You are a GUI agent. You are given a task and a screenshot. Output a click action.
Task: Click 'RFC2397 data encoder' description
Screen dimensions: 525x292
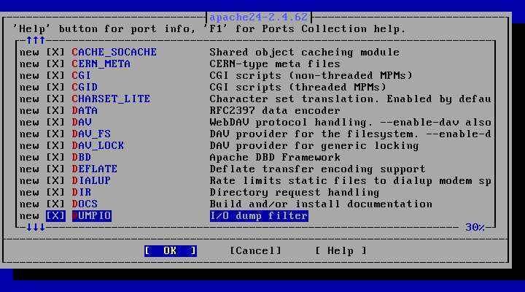coord(275,111)
